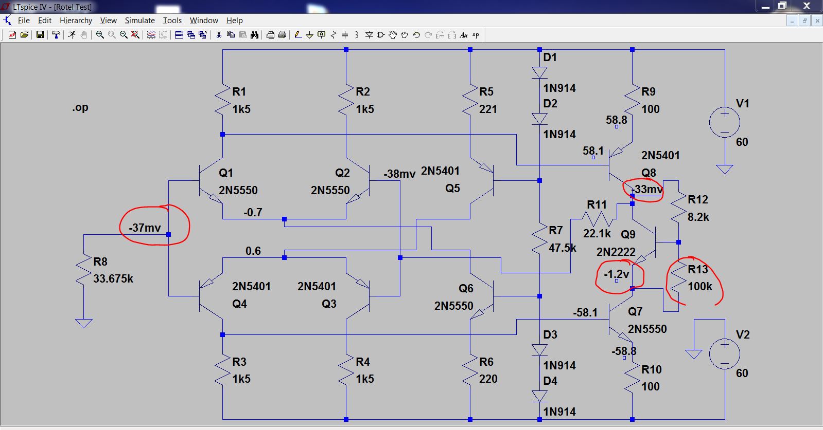This screenshot has width=823, height=430.
Task: Click the Zoom Out magnifier icon
Action: pos(124,35)
